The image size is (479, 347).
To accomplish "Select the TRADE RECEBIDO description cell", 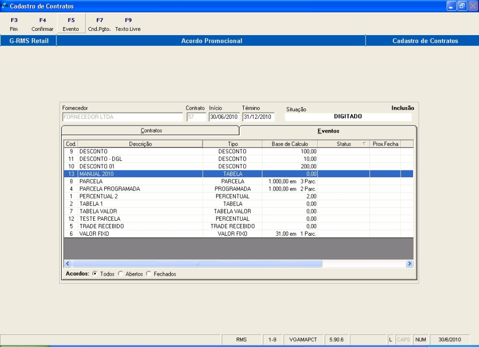I will coord(140,226).
